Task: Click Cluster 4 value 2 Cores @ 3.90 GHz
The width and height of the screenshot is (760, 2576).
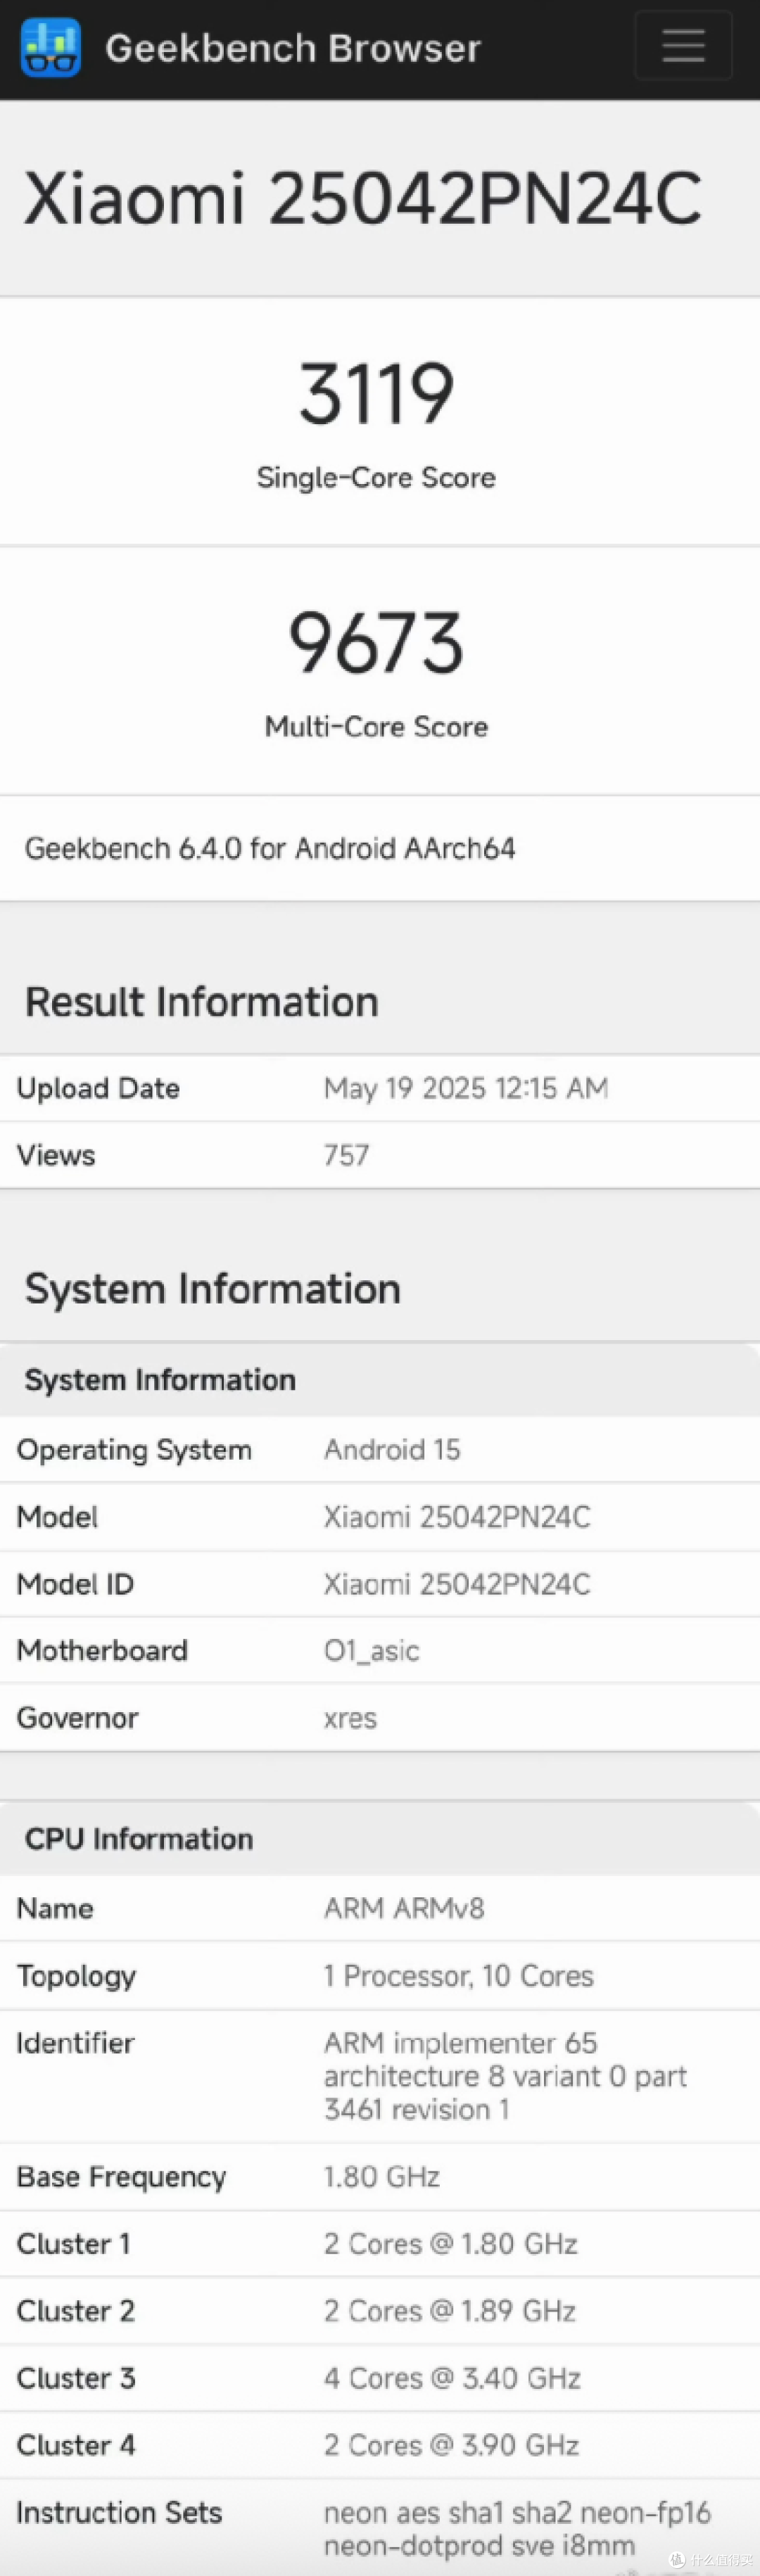Action: point(451,2445)
